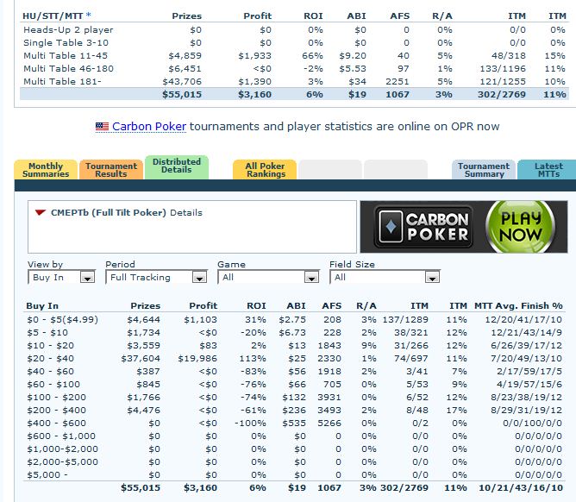Click the asterisk next to HU/STT/MTT header
The image size is (576, 502).
click(88, 16)
